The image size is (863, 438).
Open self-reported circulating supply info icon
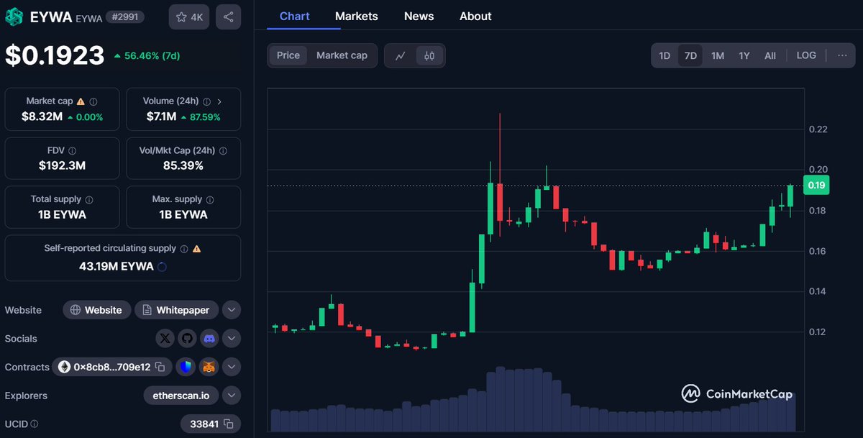184,249
